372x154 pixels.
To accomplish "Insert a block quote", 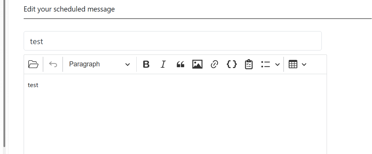I will (180, 64).
